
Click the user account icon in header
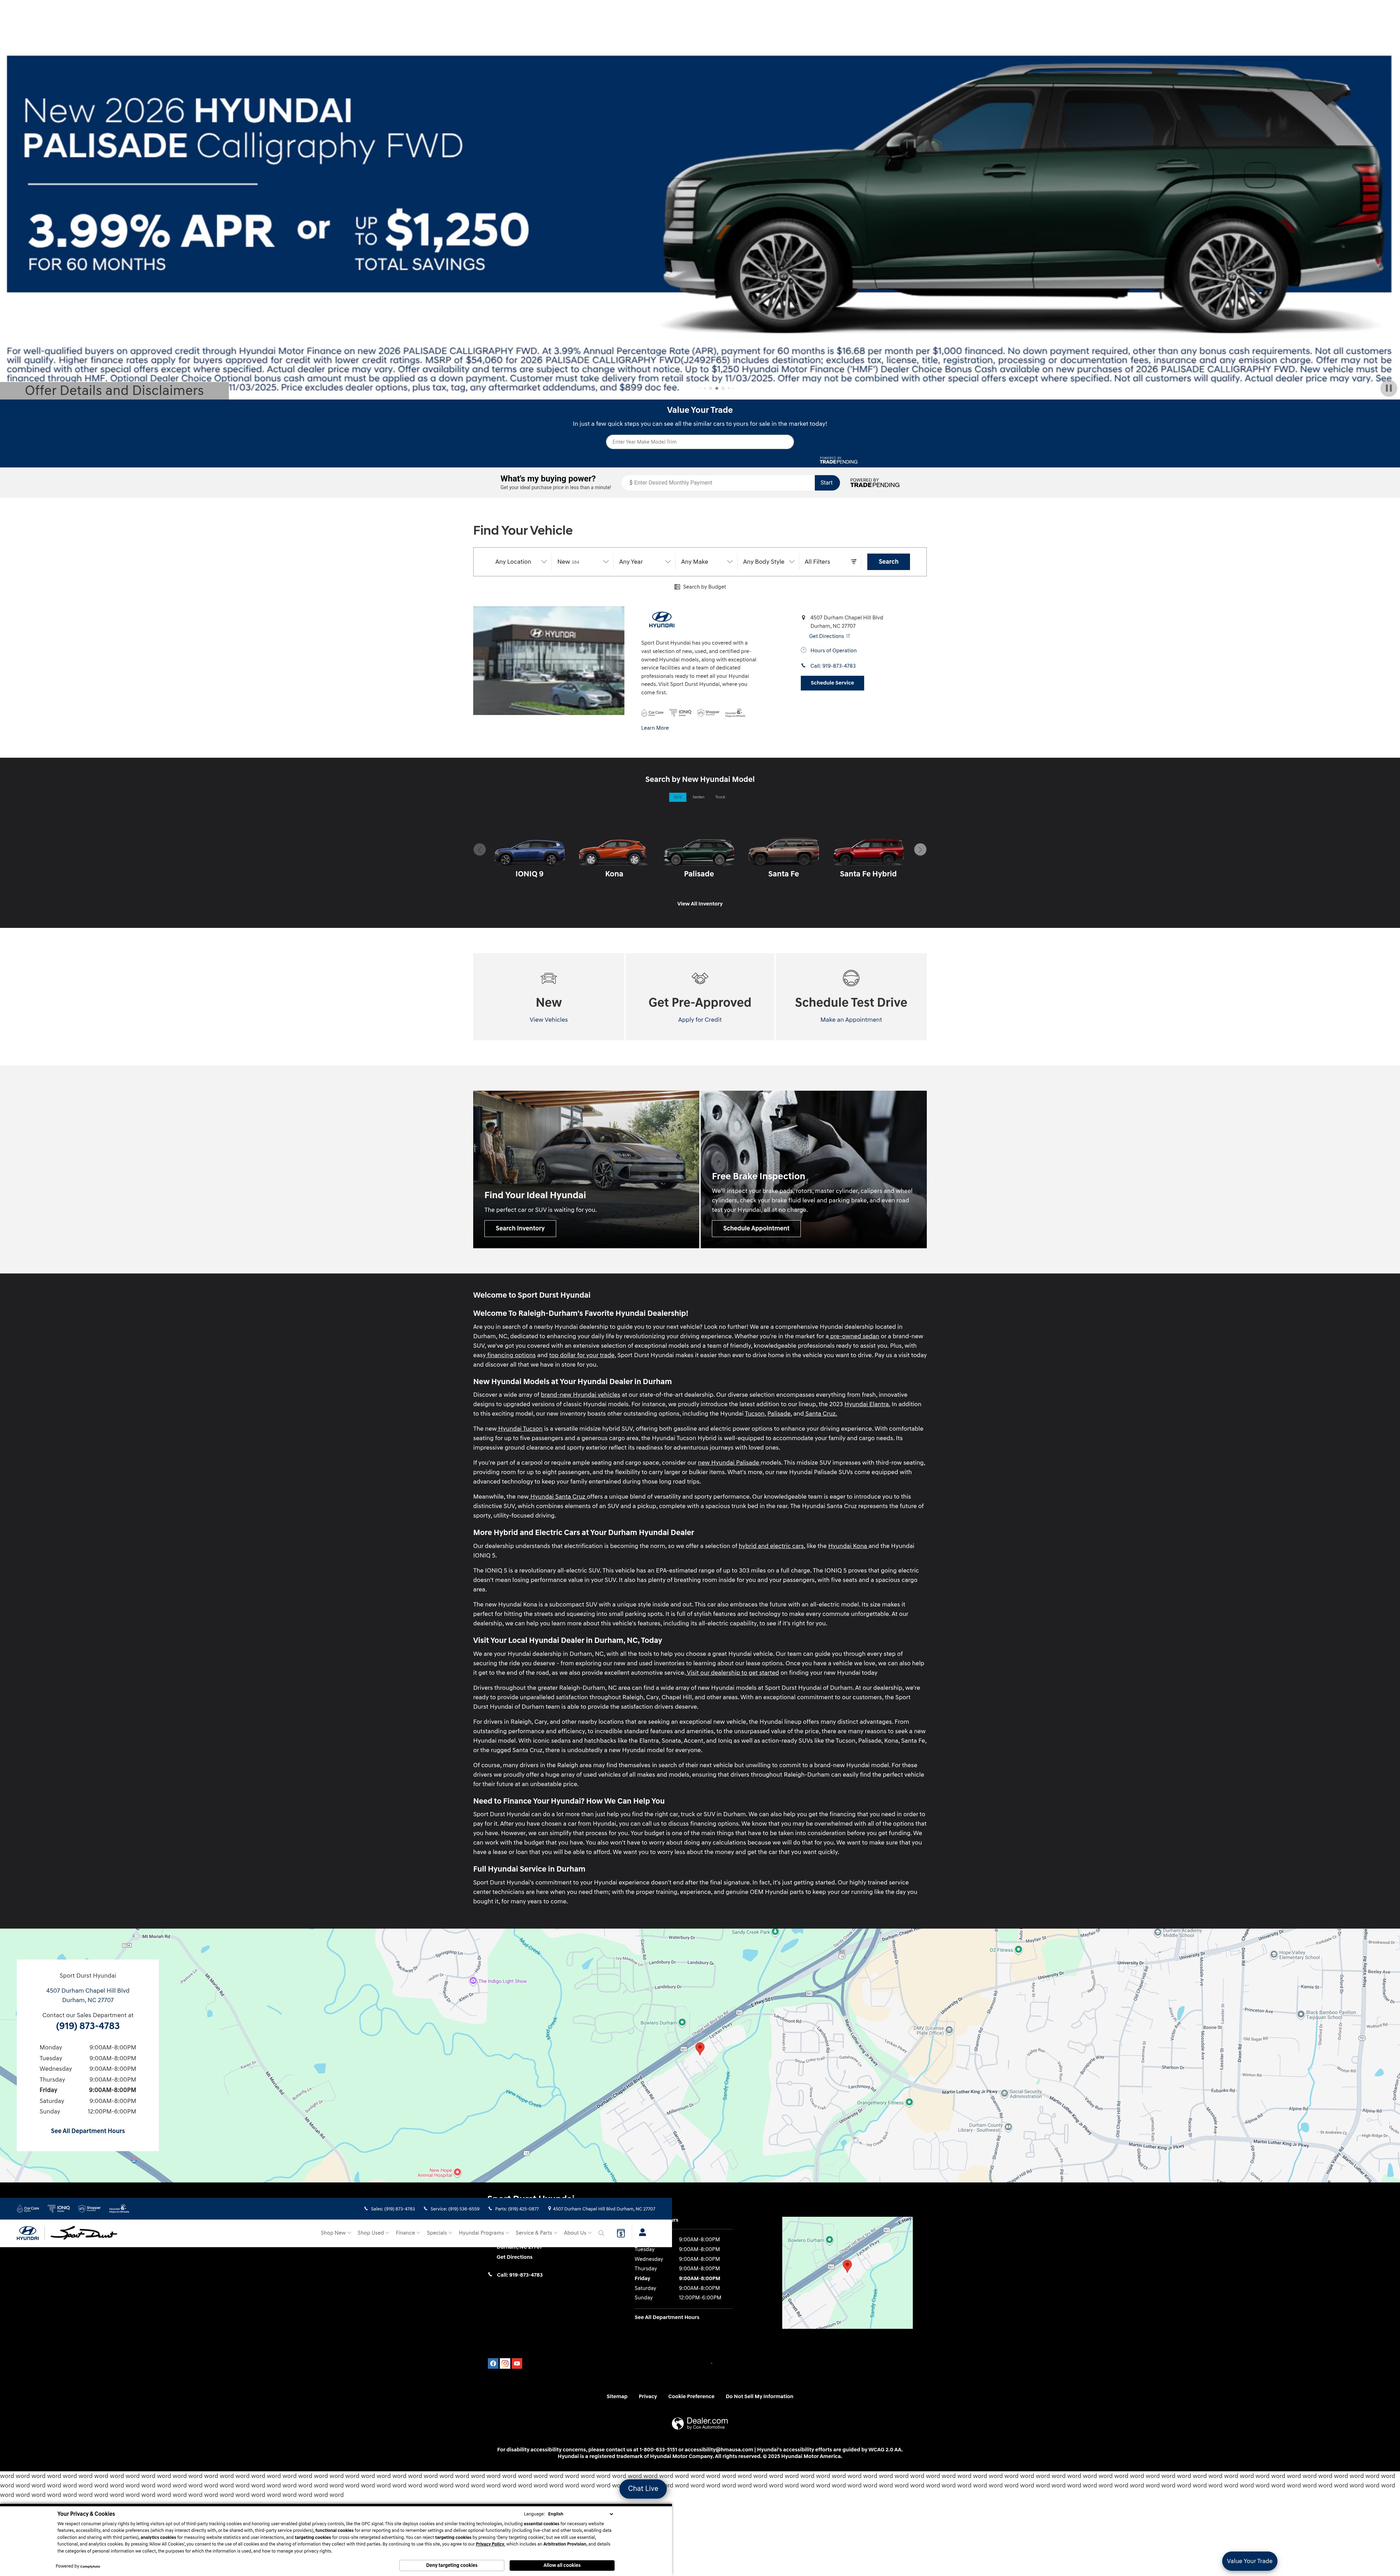643,2232
